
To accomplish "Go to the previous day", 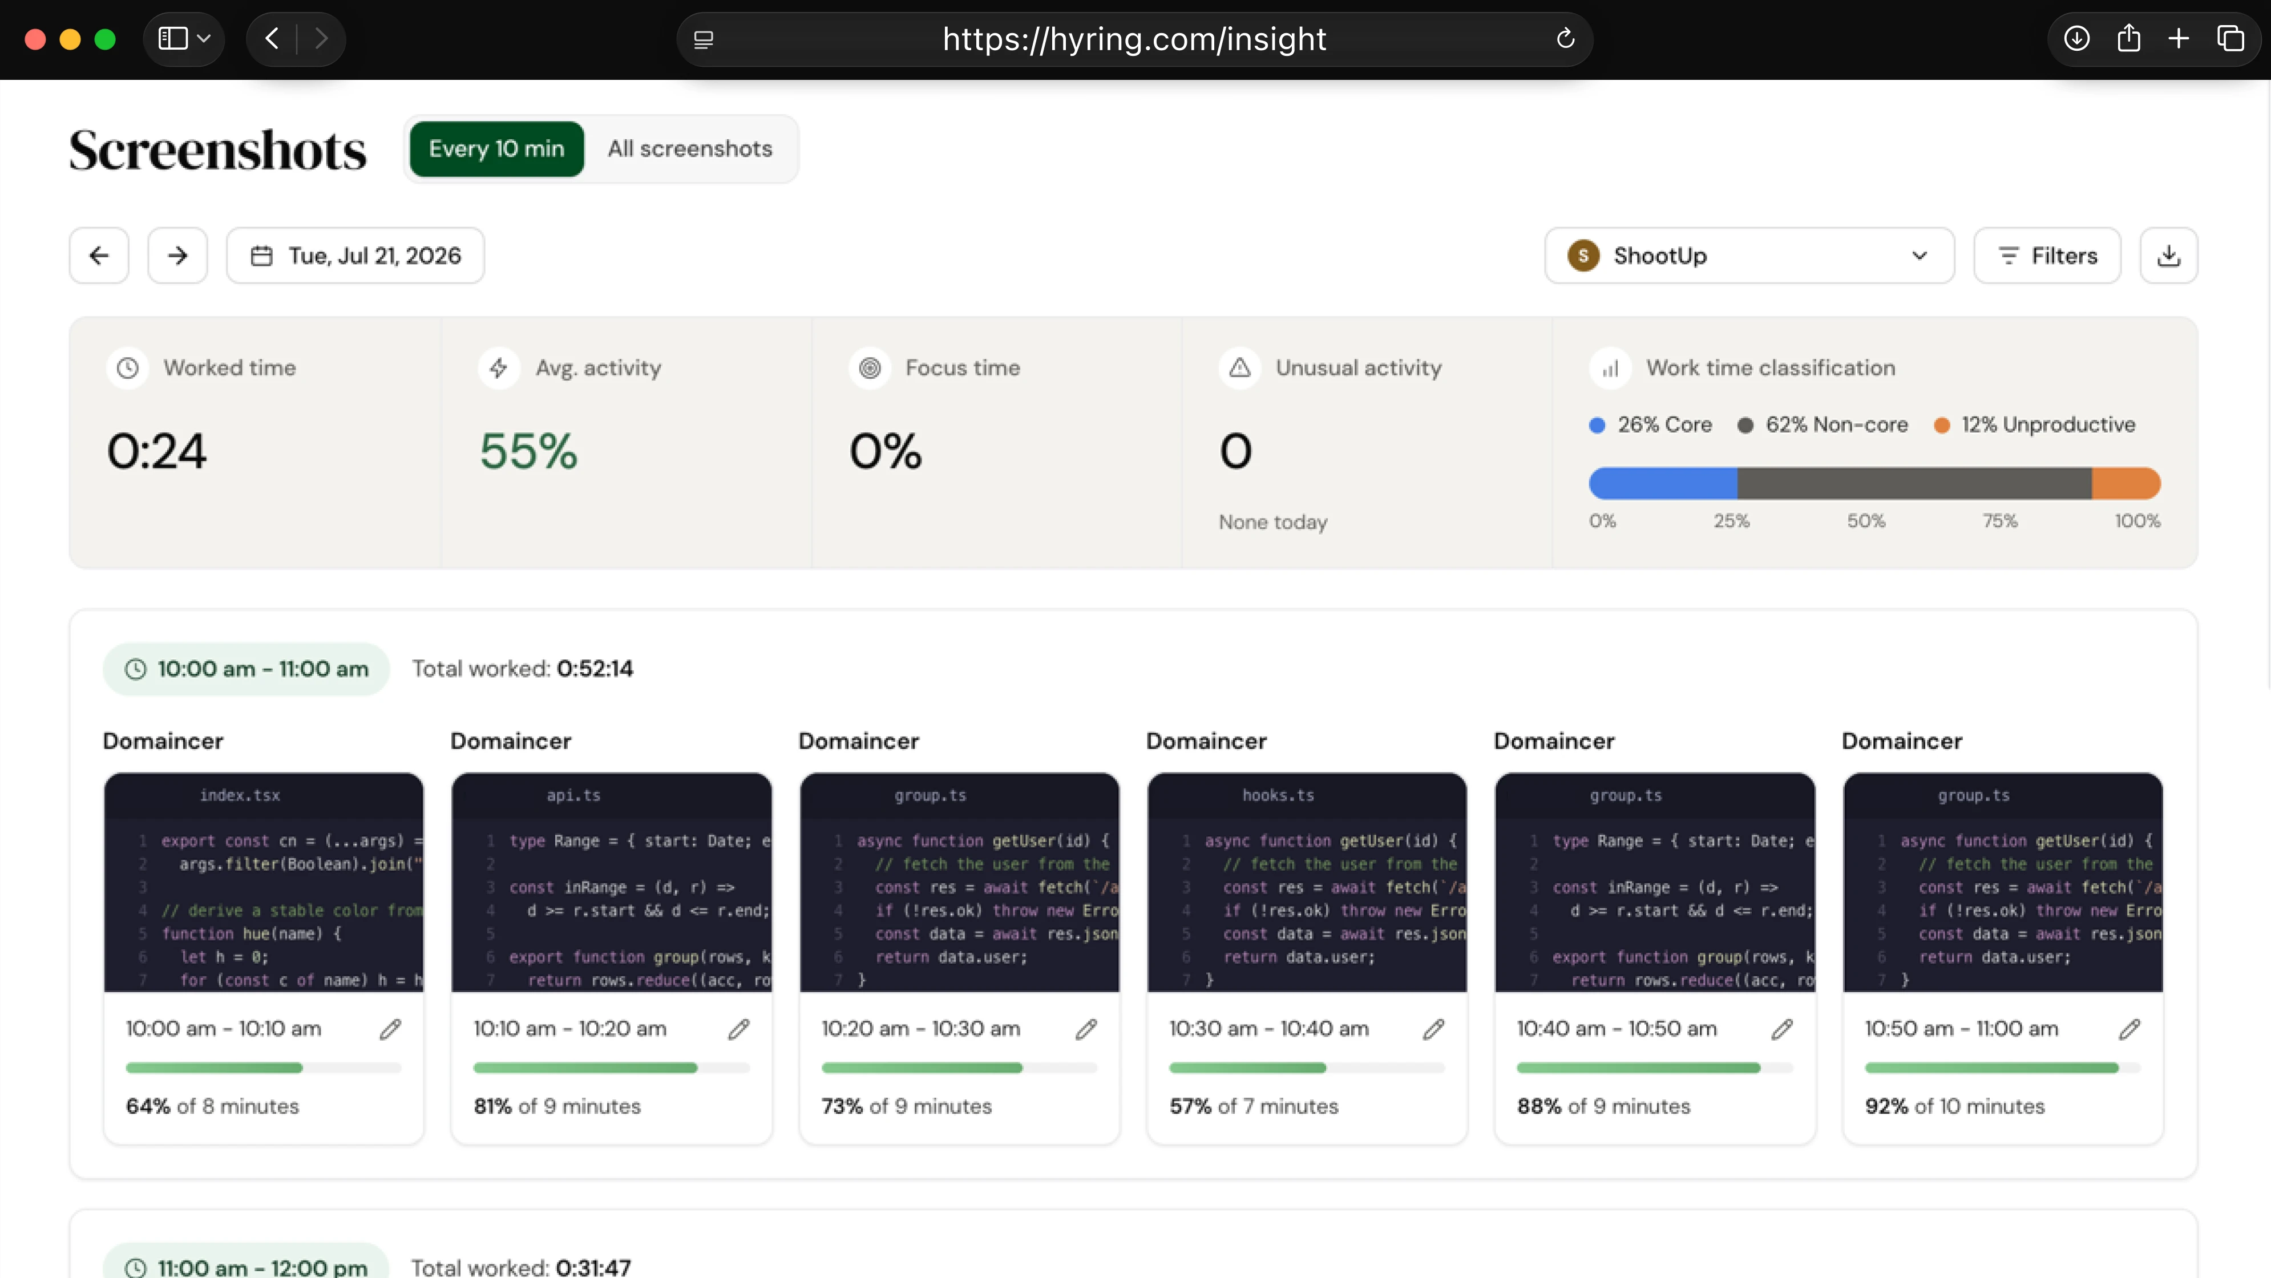I will point(100,256).
